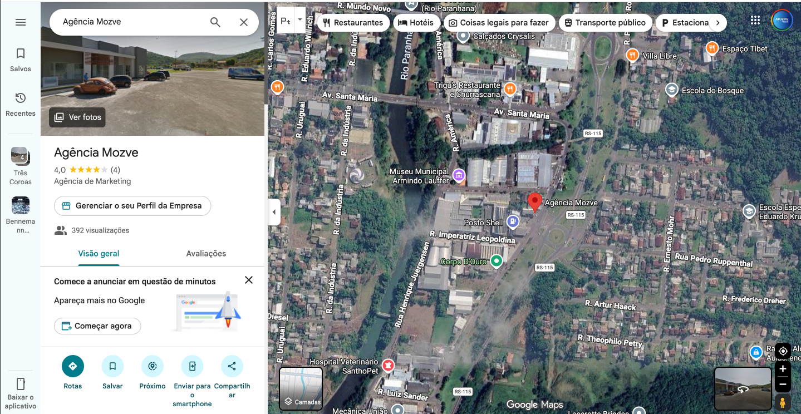Switch to Avaliações tab
Viewport: 801px width, 414px height.
coord(206,254)
